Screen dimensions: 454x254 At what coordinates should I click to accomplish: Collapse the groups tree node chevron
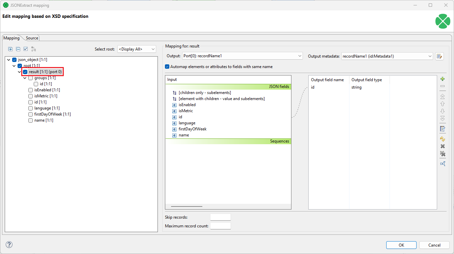25,77
